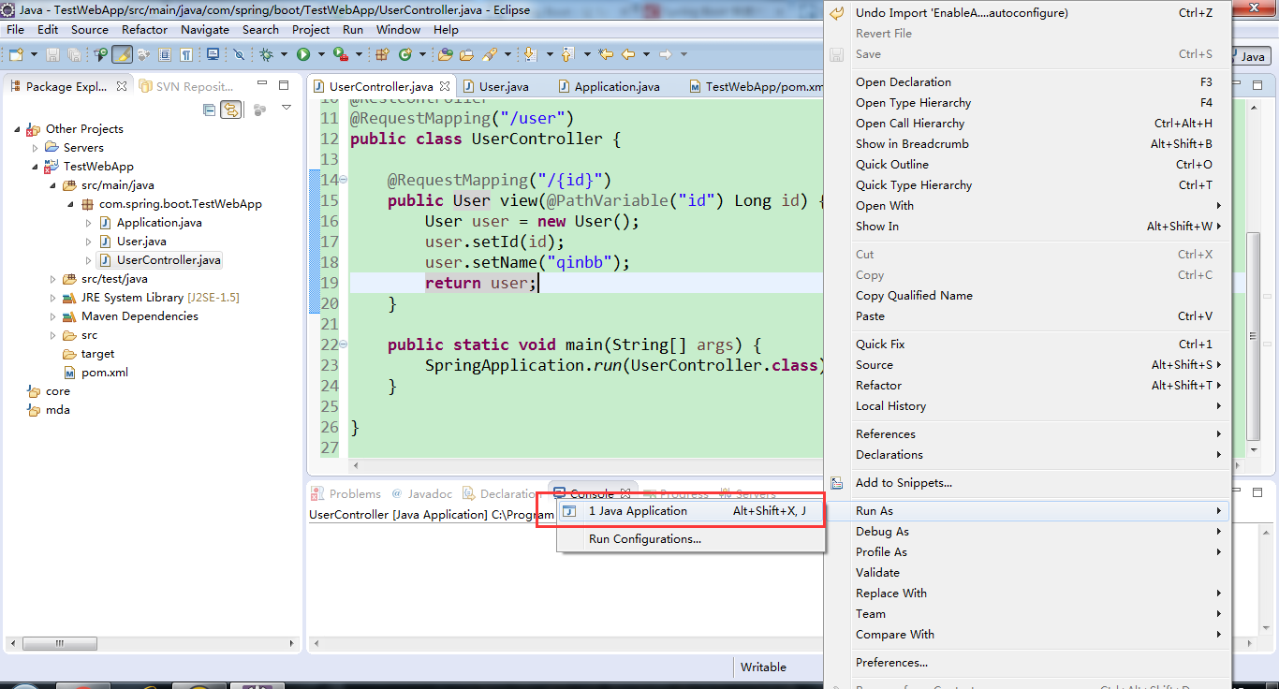This screenshot has width=1279, height=689.
Task: Select Preferences... in context menu
Action: (1027, 663)
